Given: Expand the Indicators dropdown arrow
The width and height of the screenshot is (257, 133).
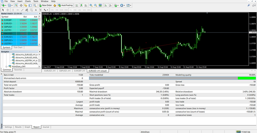Looking at the screenshot, I should click(118, 5).
